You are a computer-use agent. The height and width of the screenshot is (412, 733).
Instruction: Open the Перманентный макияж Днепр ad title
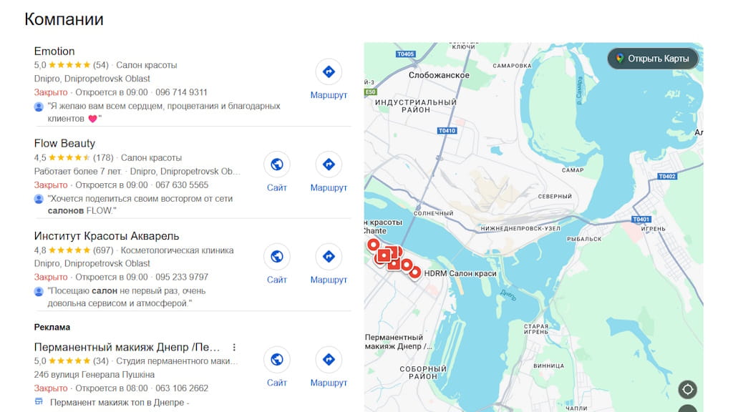tap(127, 347)
